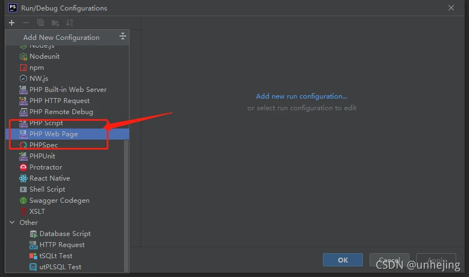This screenshot has width=469, height=277.
Task: Click the minus Remove Configuration icon
Action: pyautogui.click(x=26, y=23)
